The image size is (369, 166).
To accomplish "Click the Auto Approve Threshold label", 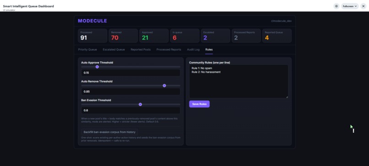I will [x=97, y=62].
